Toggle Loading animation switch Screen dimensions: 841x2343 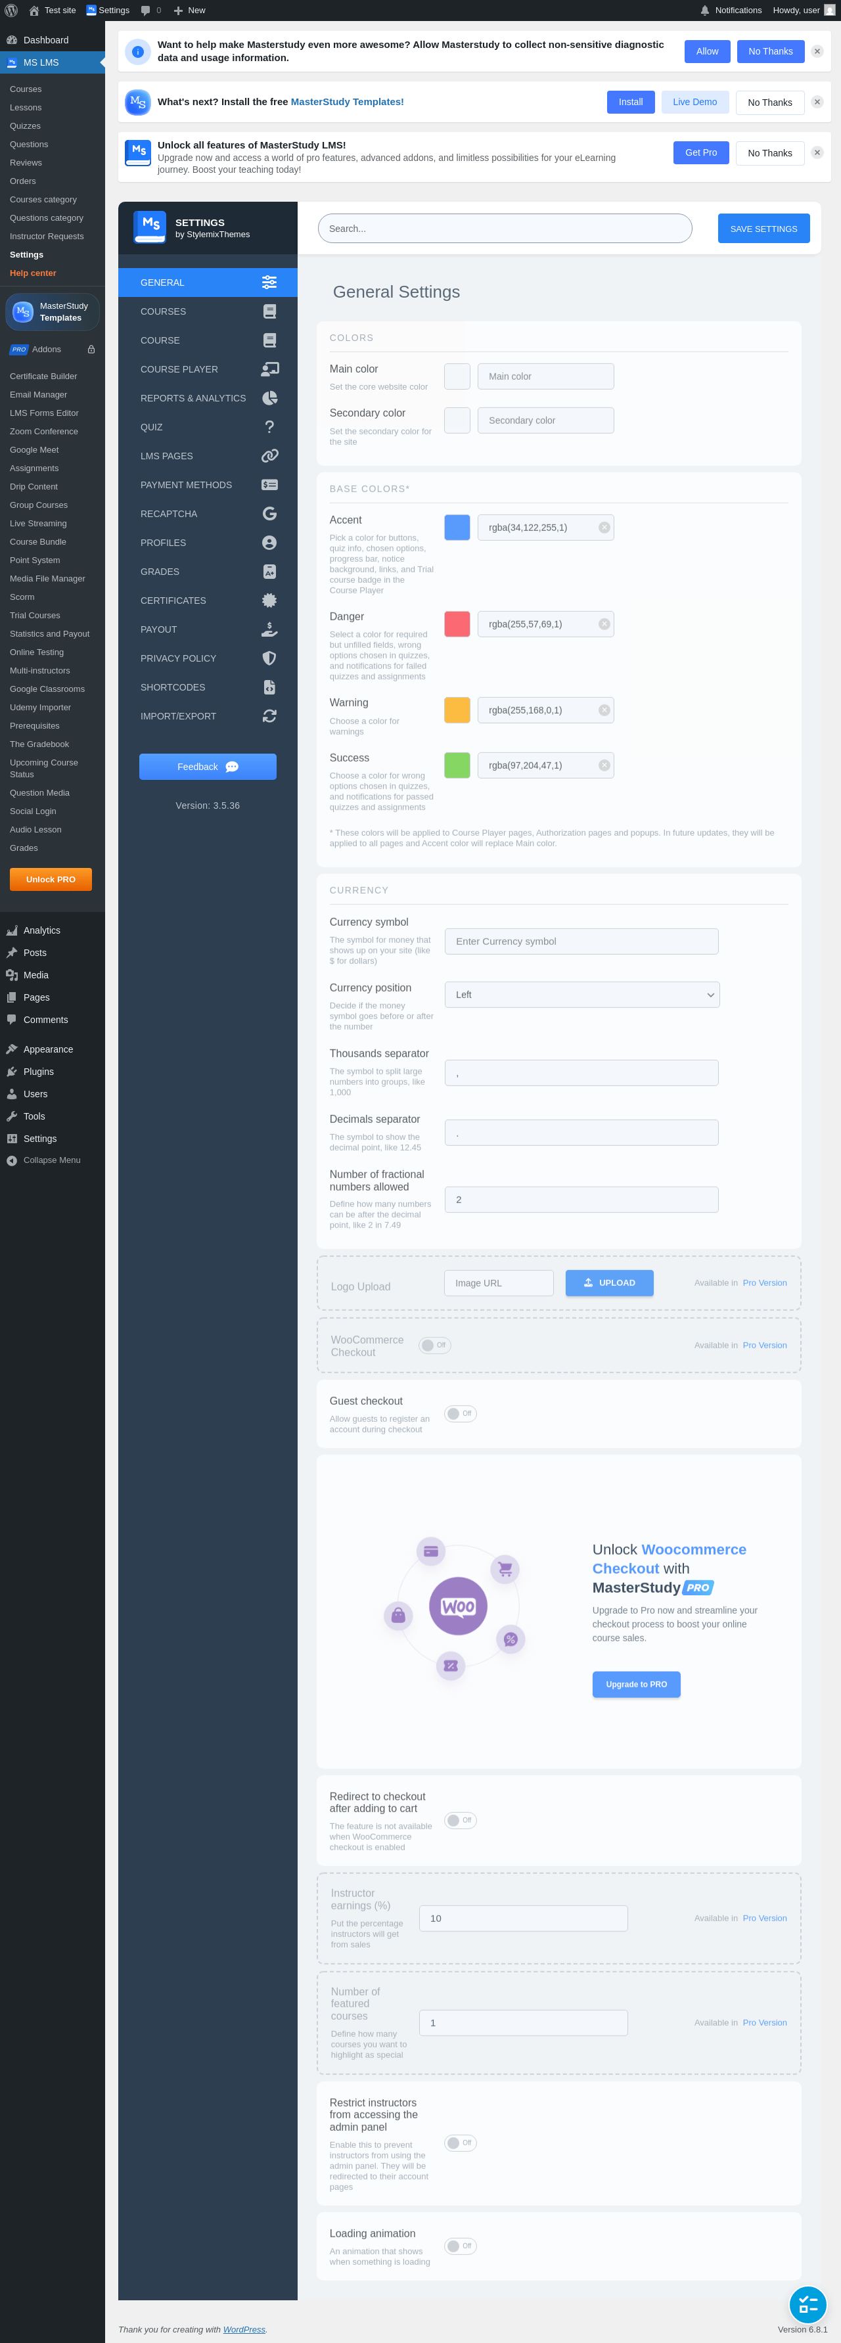460,2246
